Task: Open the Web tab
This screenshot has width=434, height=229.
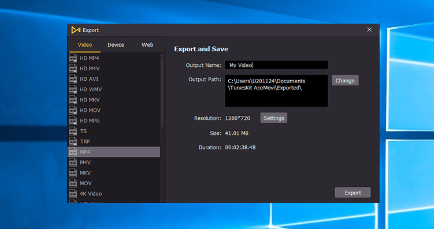Action: click(147, 45)
